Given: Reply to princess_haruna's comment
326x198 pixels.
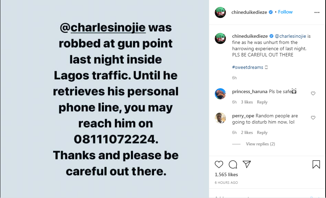Looking at the screenshot, I should point(262,102).
